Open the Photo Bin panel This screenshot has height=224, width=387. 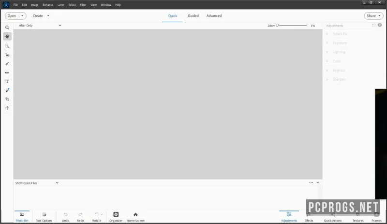click(22, 217)
